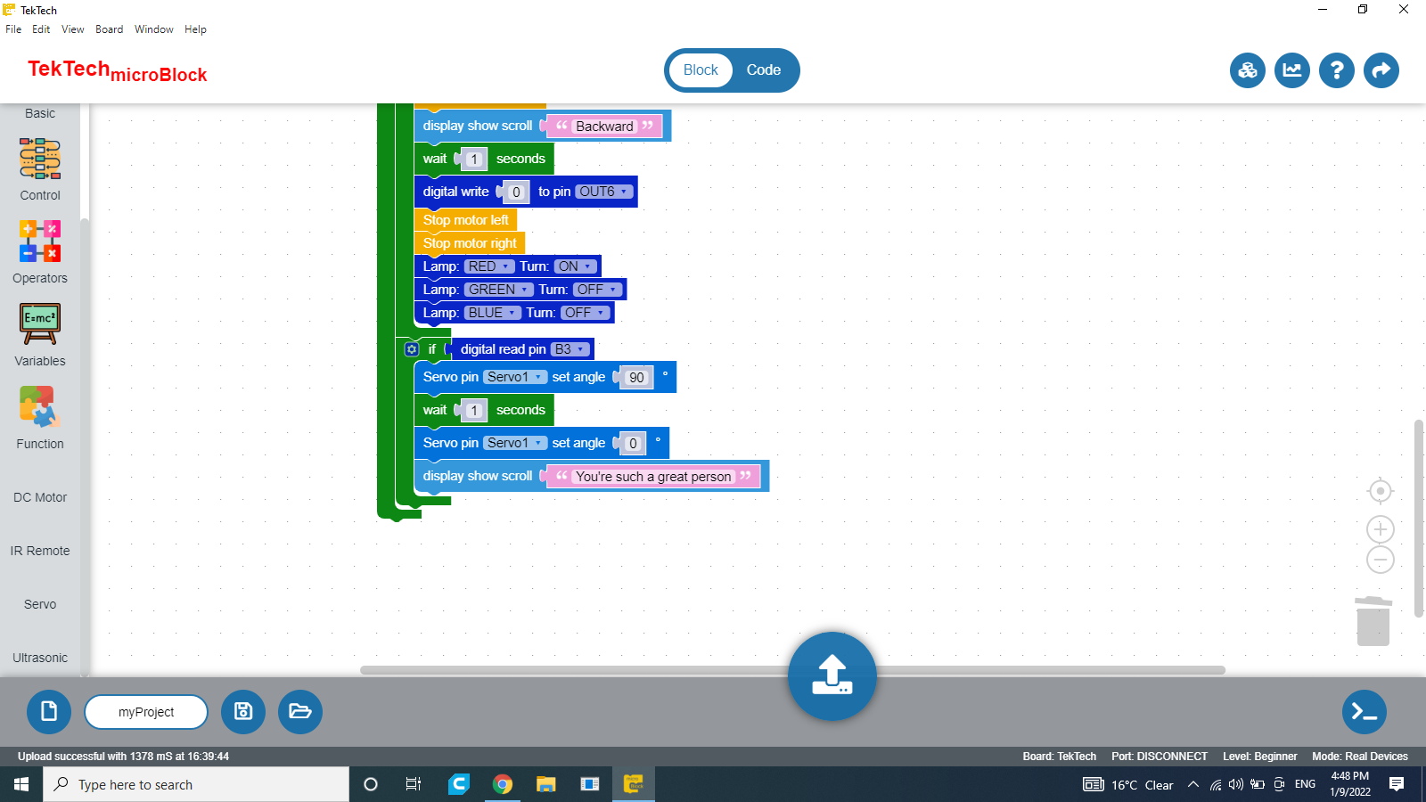This screenshot has width=1426, height=802.
Task: Open the Variables blocks category
Action: pyautogui.click(x=40, y=336)
